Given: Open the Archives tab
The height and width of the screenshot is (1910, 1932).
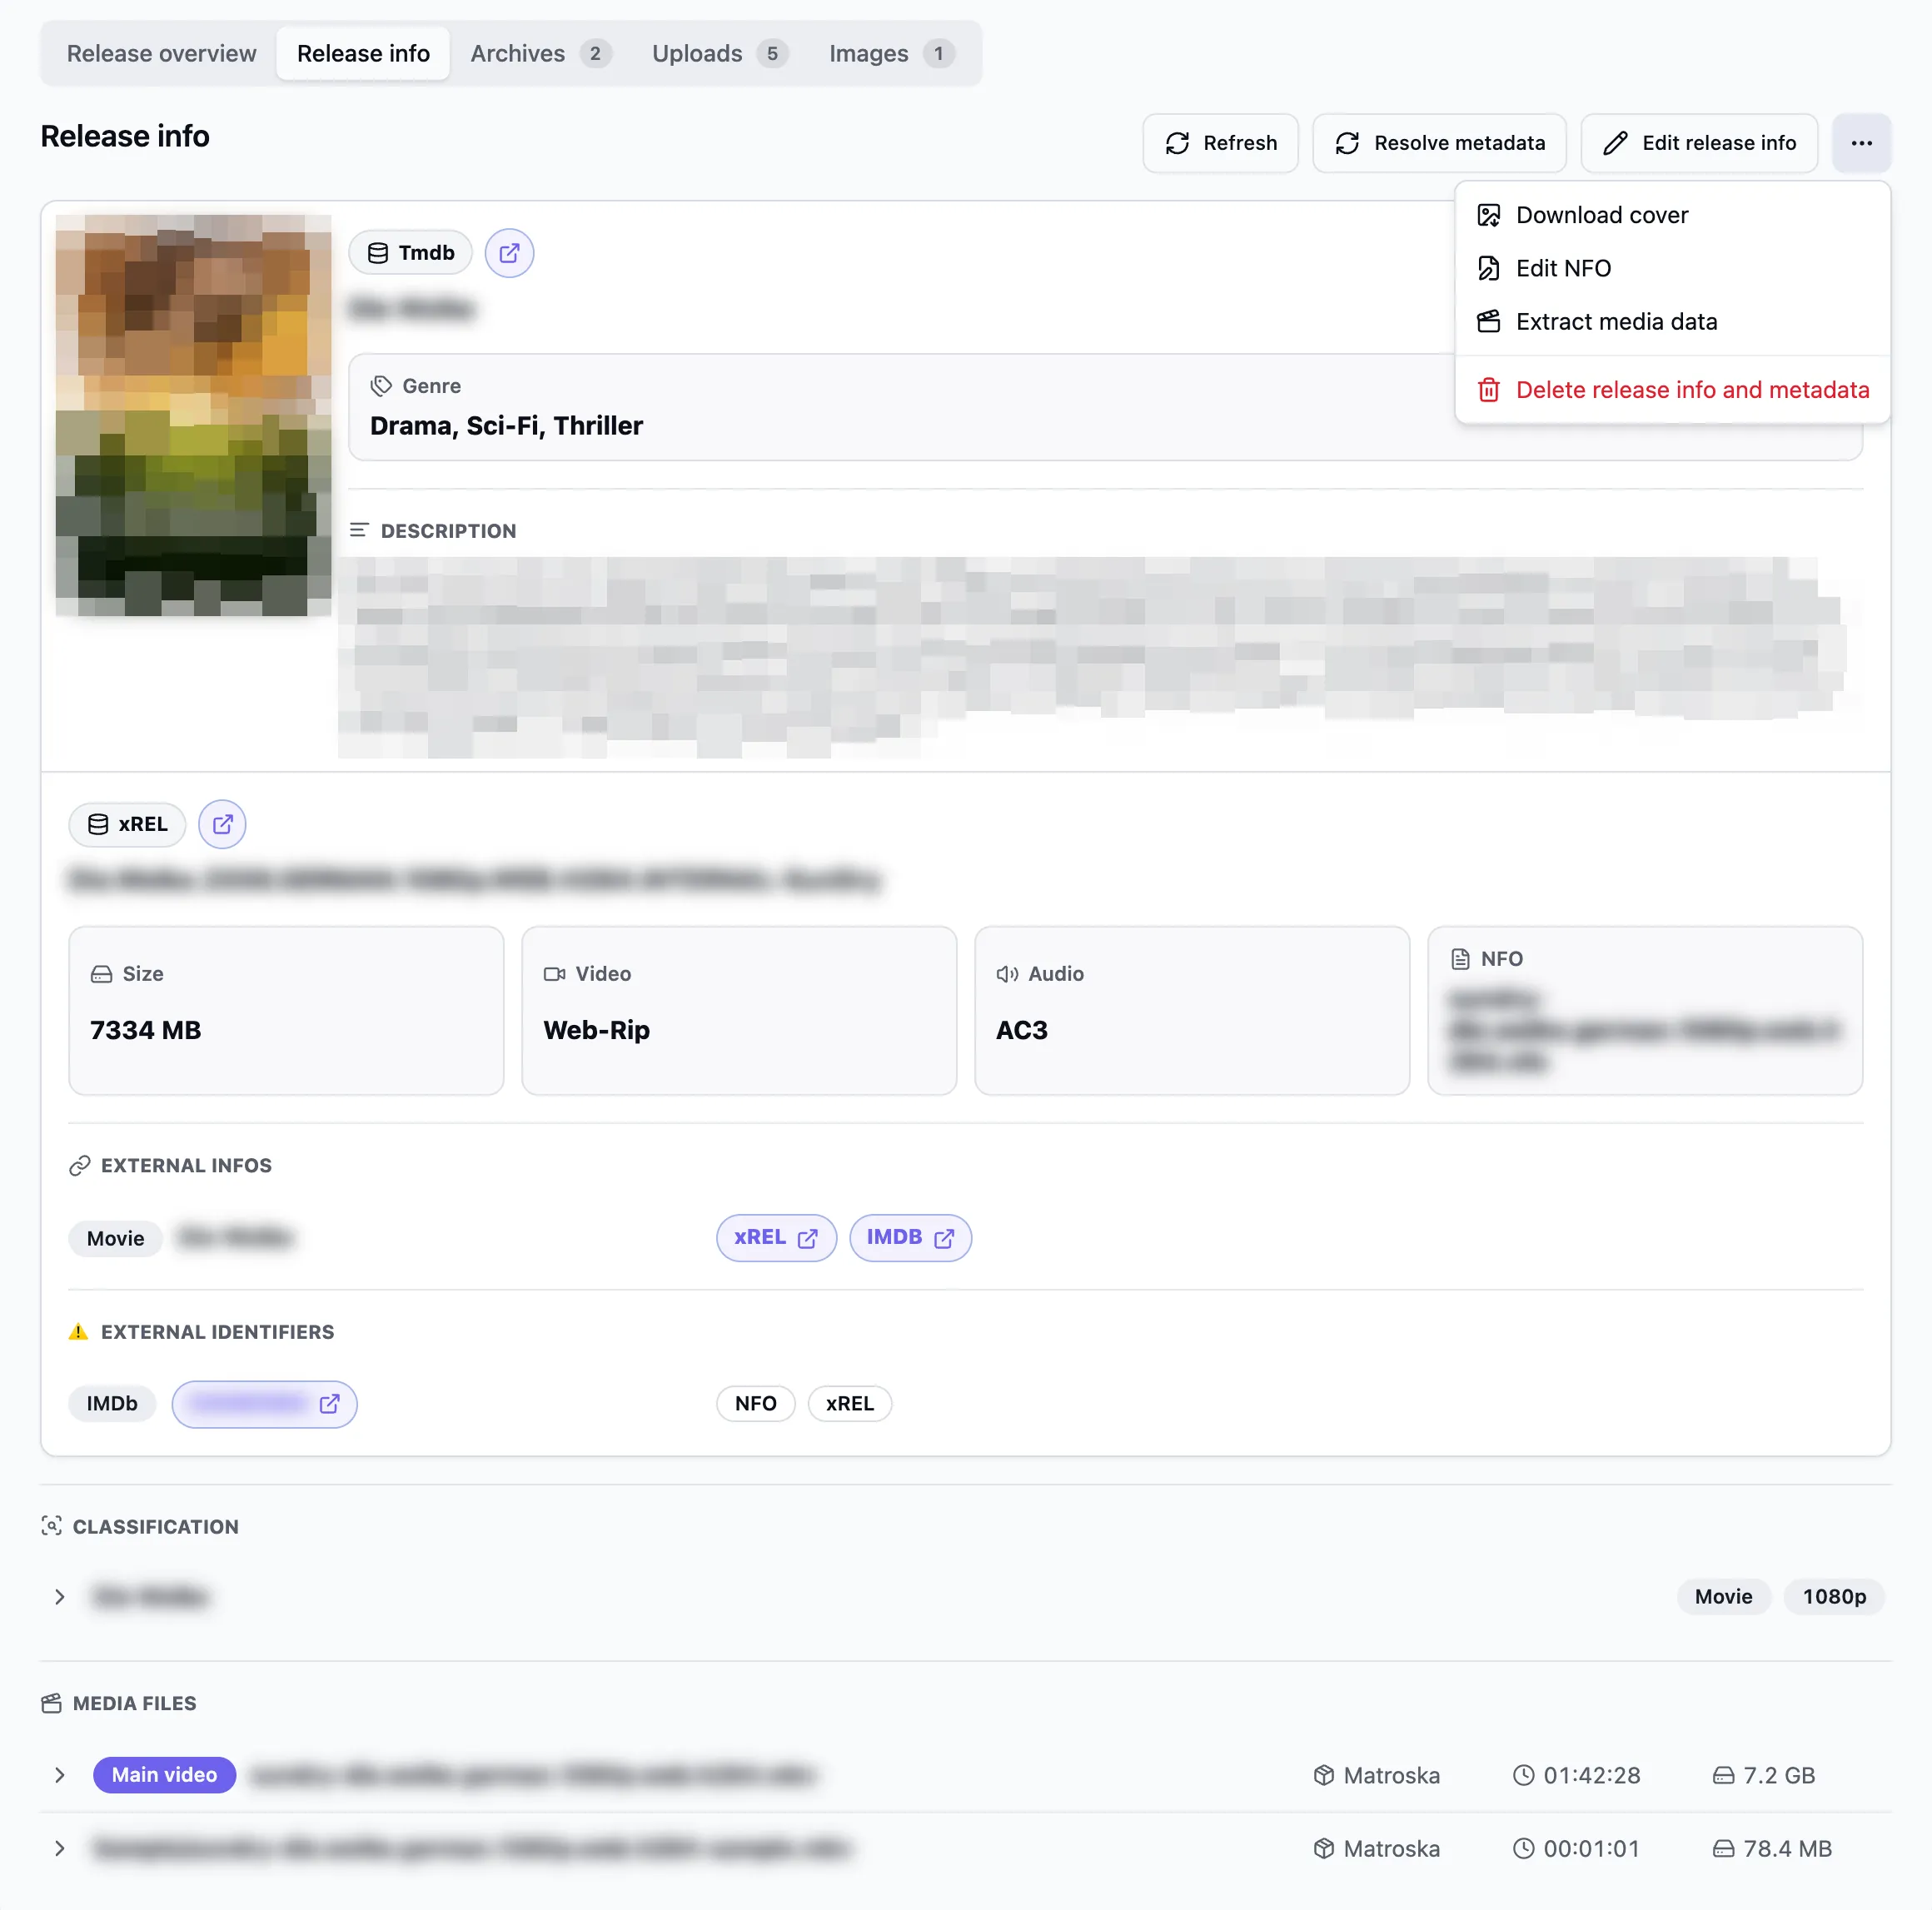Looking at the screenshot, I should [540, 54].
